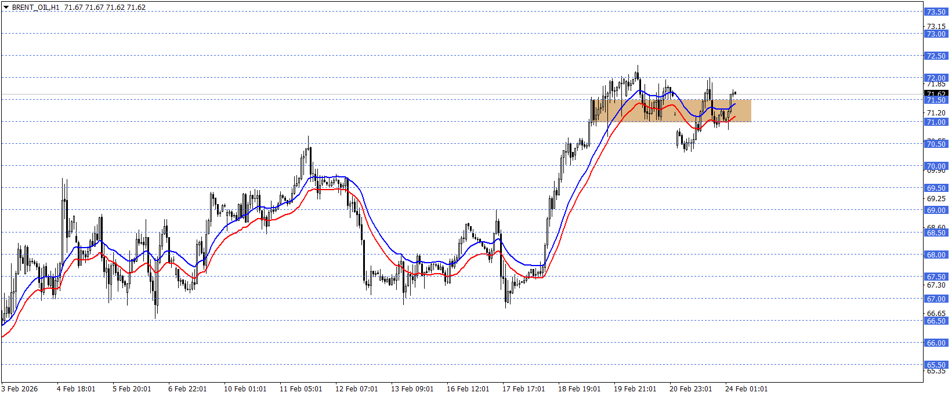
Task: Click the 67.30 price scale value
Action: (x=936, y=285)
